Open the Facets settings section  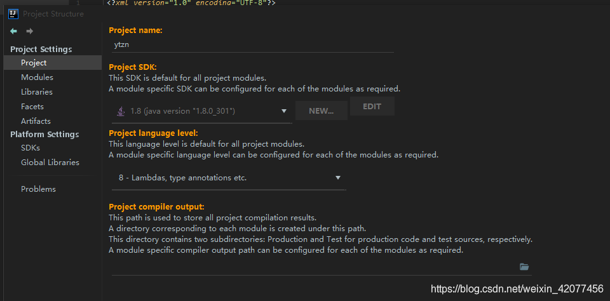click(32, 107)
